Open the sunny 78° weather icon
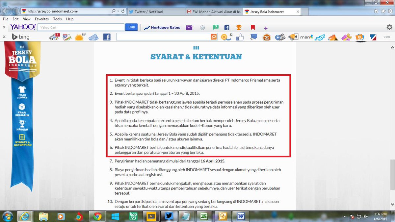The height and width of the screenshot is (222, 395). point(80,37)
